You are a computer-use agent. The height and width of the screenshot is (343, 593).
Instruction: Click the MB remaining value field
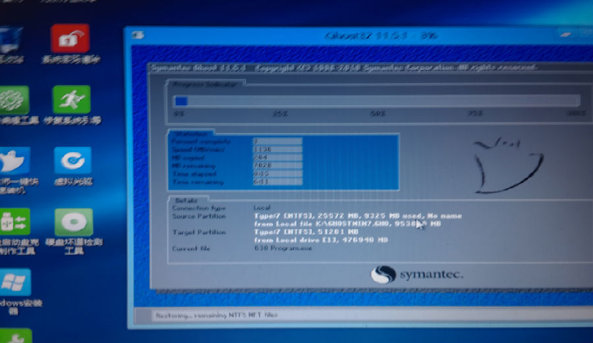(x=277, y=165)
